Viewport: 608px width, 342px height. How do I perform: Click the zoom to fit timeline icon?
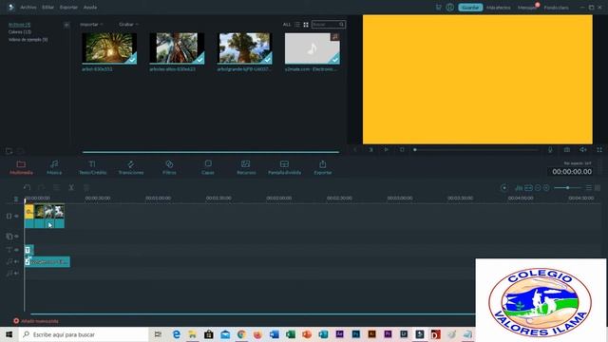pos(528,188)
